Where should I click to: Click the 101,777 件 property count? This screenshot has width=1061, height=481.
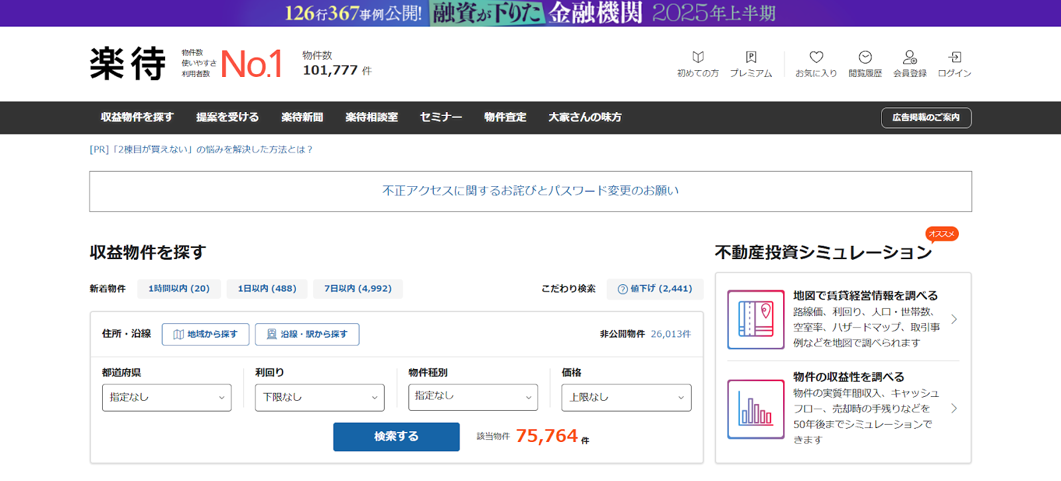(x=337, y=70)
